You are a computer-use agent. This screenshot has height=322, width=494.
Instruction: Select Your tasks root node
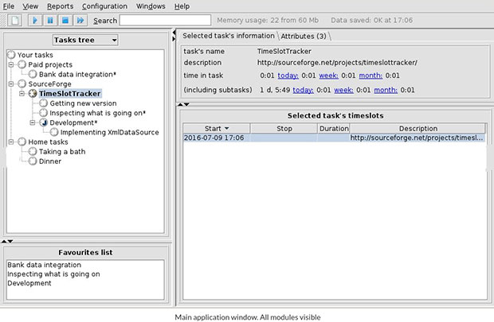(35, 55)
